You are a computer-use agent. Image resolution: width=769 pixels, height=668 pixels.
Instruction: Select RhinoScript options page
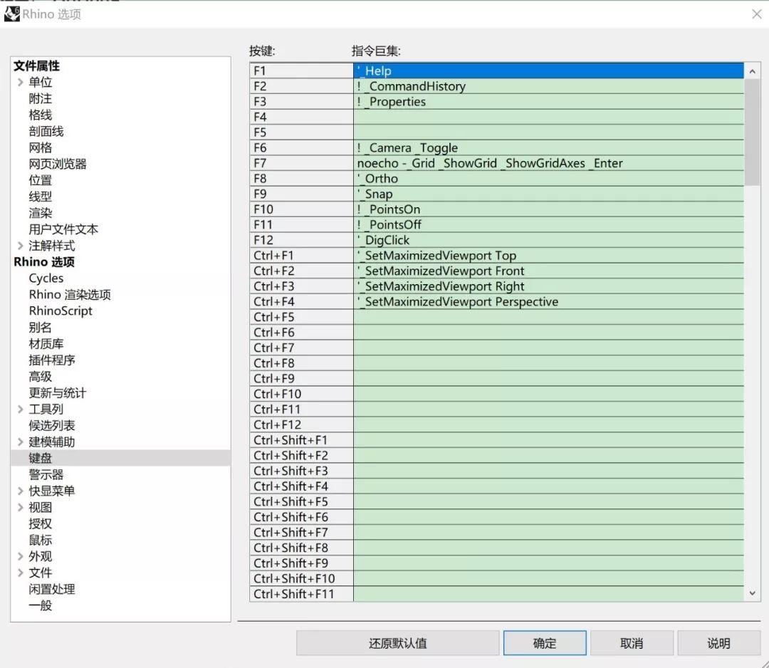click(x=61, y=311)
